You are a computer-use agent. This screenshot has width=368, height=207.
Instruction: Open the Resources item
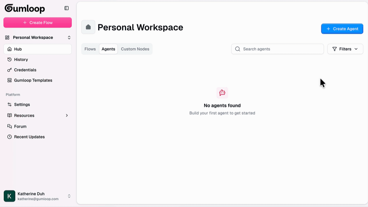point(38,115)
